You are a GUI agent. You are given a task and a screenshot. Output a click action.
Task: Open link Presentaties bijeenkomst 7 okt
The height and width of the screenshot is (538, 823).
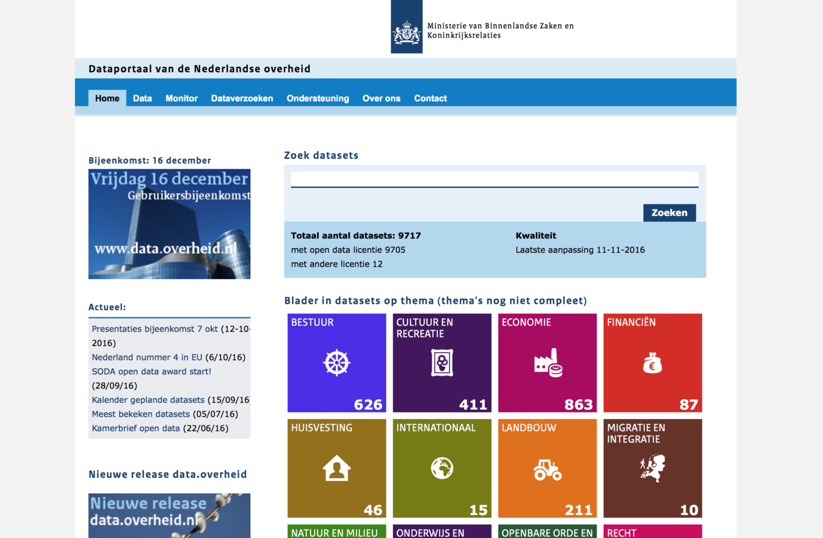[155, 329]
